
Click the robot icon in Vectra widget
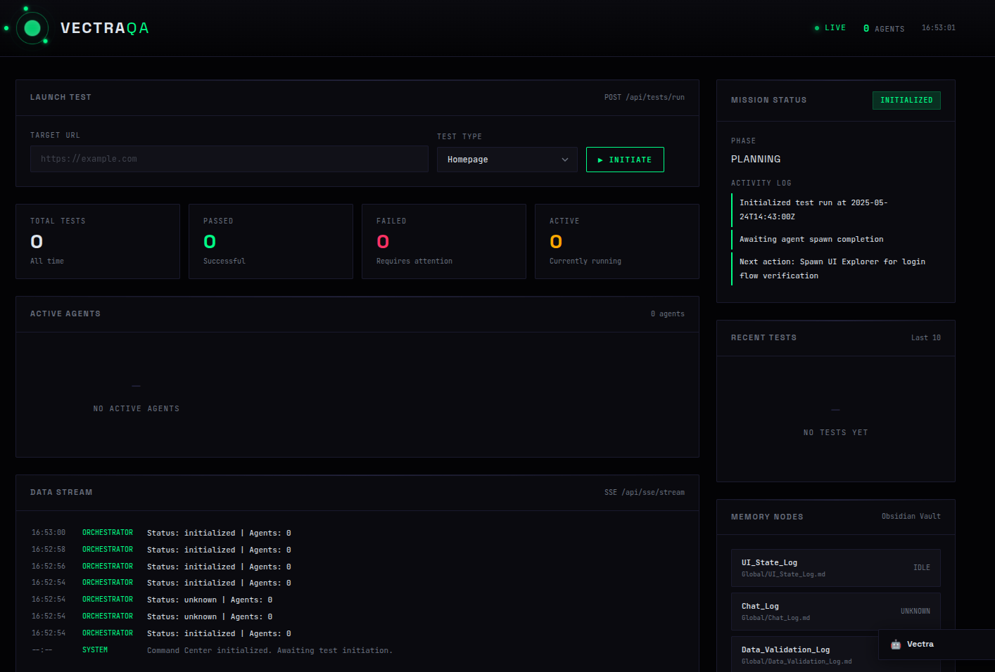tap(896, 645)
